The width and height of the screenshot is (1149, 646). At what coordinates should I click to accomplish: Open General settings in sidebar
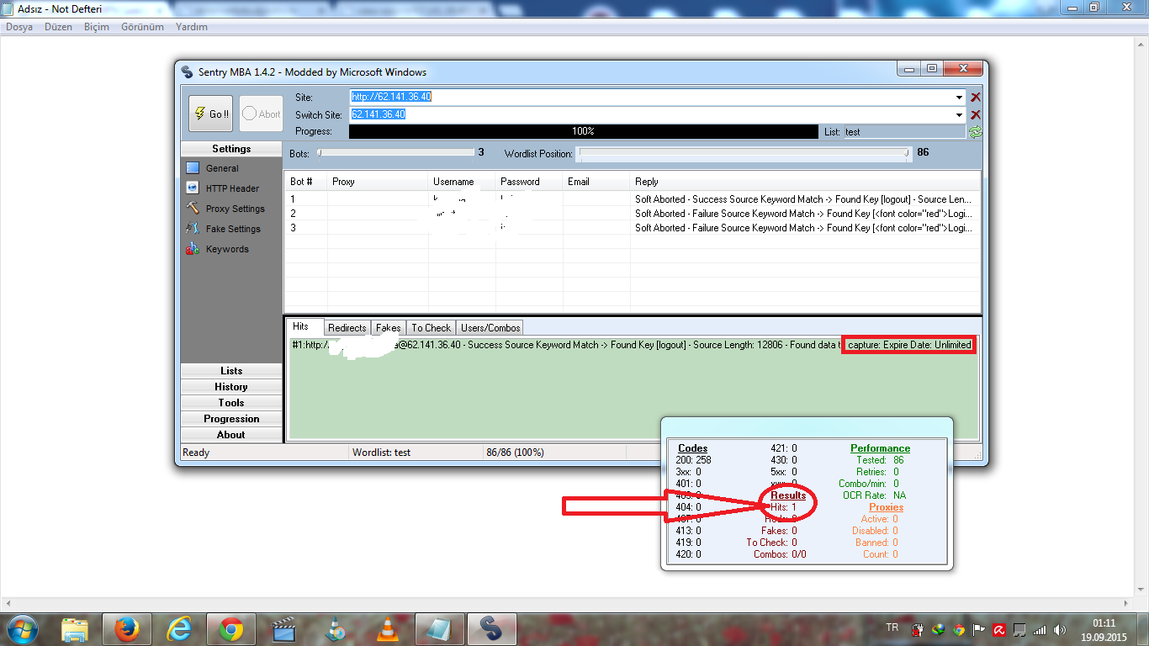click(222, 168)
